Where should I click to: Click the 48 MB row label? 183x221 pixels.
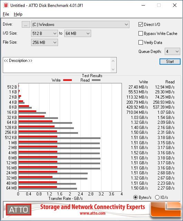click(x=11, y=183)
